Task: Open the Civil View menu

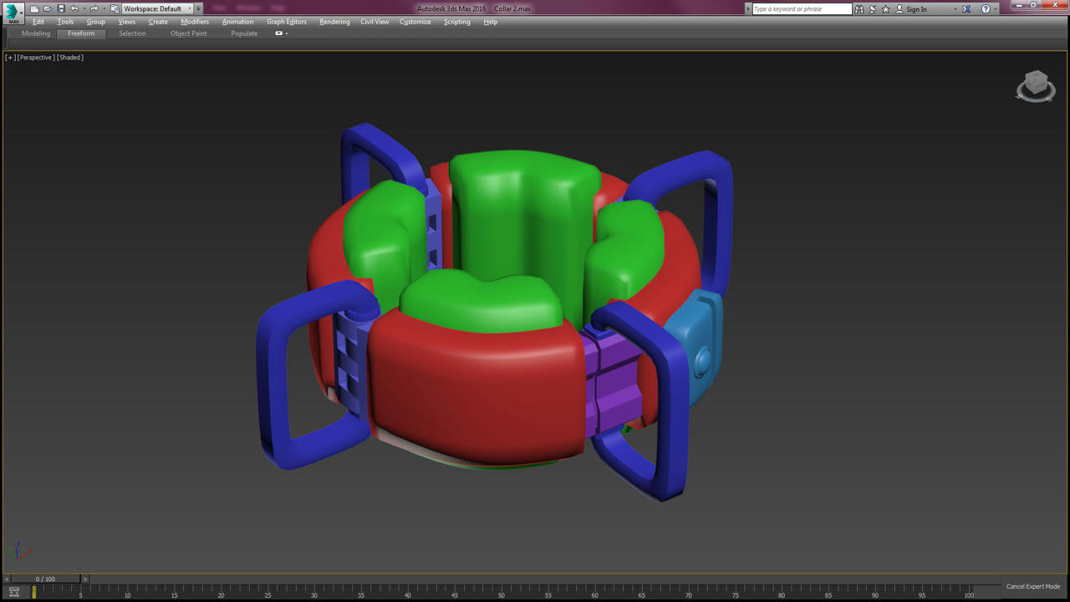Action: click(x=374, y=22)
